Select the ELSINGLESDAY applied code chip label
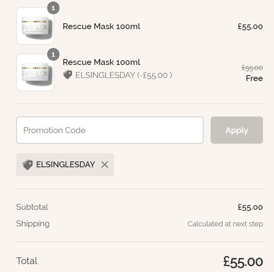Viewport: 274px width, 272px height. [x=65, y=165]
